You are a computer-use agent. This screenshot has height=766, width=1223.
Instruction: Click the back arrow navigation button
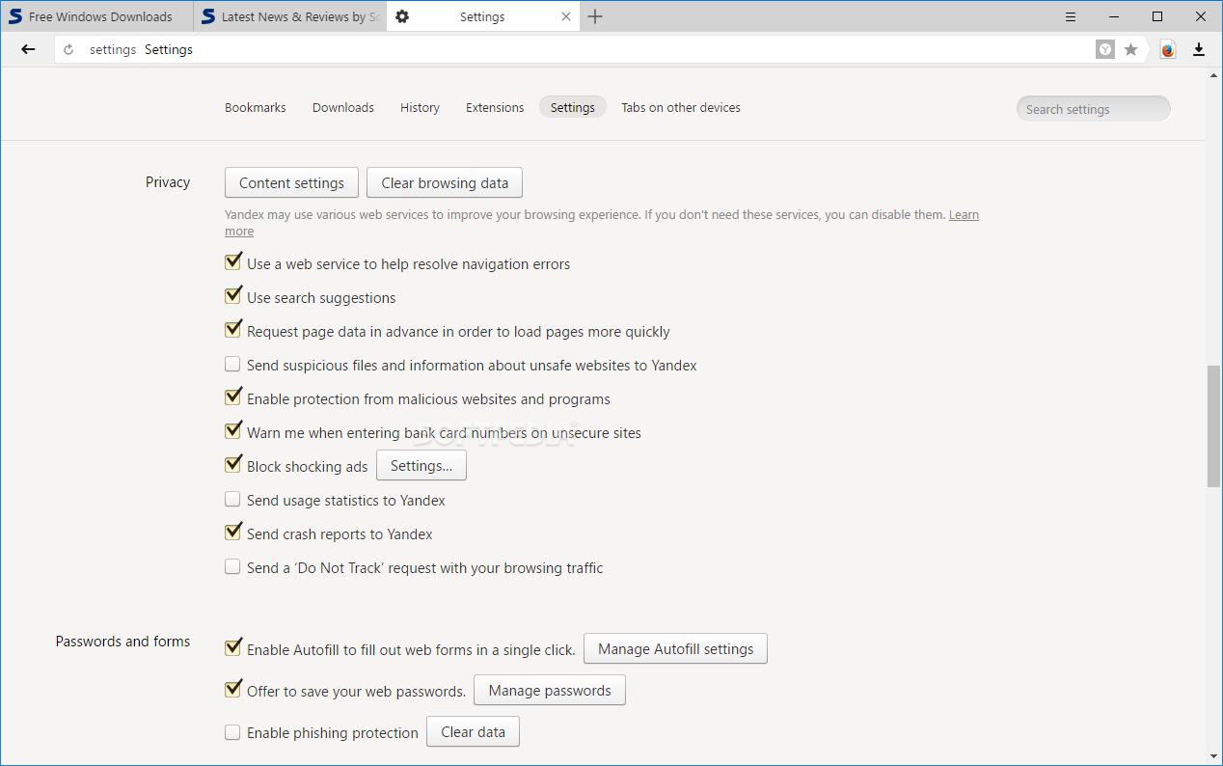tap(28, 49)
